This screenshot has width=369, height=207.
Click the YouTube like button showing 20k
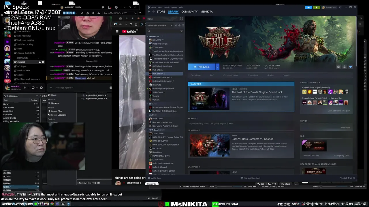[261, 184]
